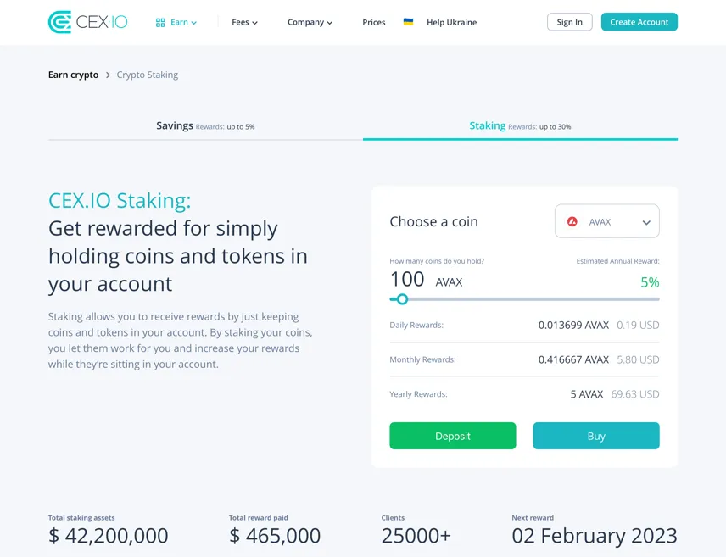Click the green Deposit button
The image size is (726, 557).
click(452, 436)
